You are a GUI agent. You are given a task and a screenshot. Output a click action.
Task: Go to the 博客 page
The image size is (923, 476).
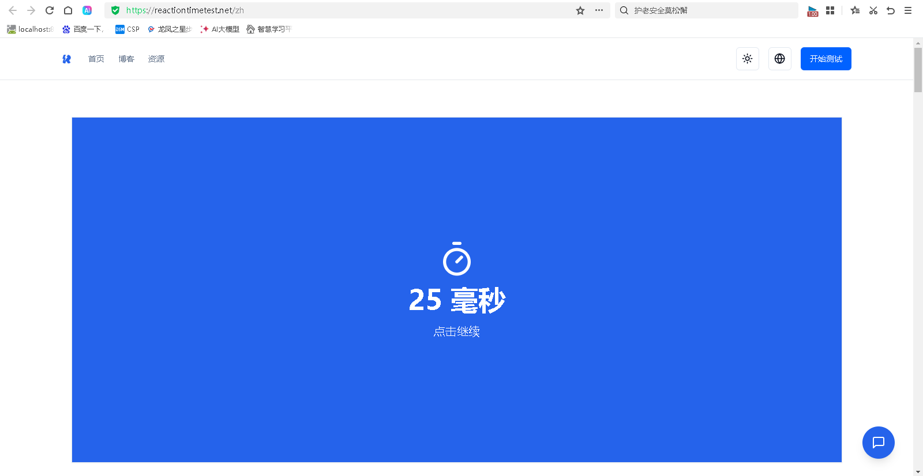(x=126, y=59)
